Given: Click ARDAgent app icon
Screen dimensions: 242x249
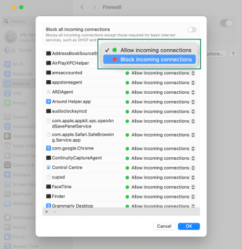Looking at the screenshot, I should point(48,92).
